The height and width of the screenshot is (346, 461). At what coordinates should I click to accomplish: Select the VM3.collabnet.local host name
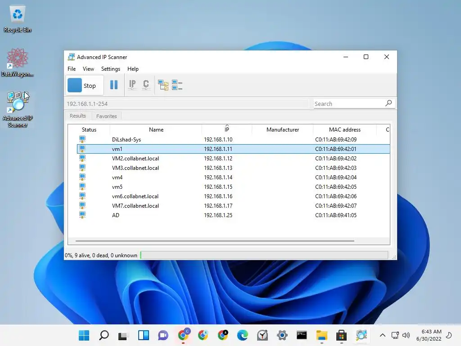click(135, 168)
